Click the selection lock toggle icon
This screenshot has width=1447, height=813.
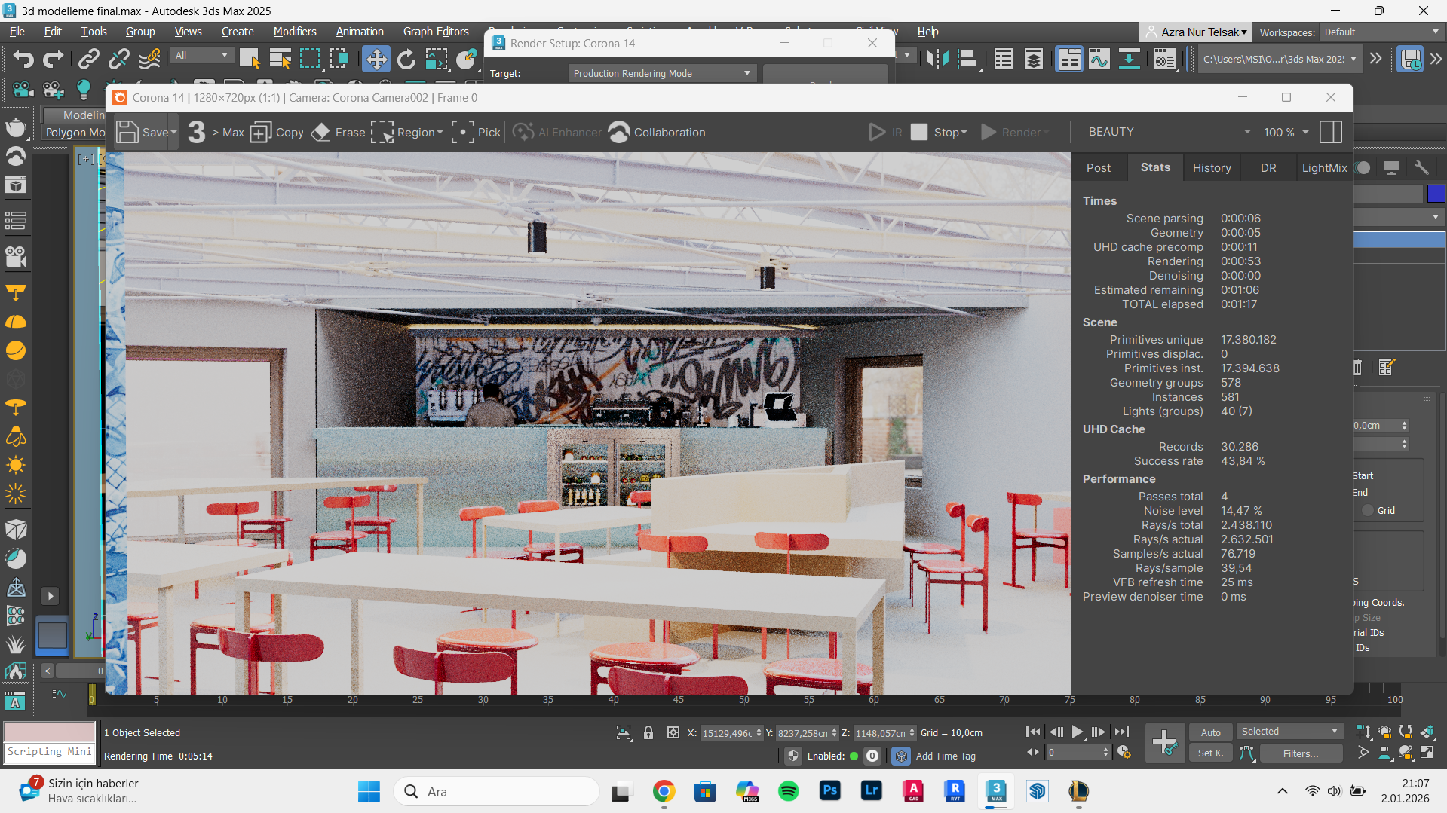[x=648, y=732]
